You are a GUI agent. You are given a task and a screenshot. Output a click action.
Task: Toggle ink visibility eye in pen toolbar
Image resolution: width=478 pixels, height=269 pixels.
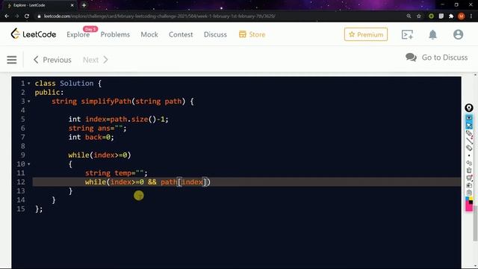(x=469, y=118)
